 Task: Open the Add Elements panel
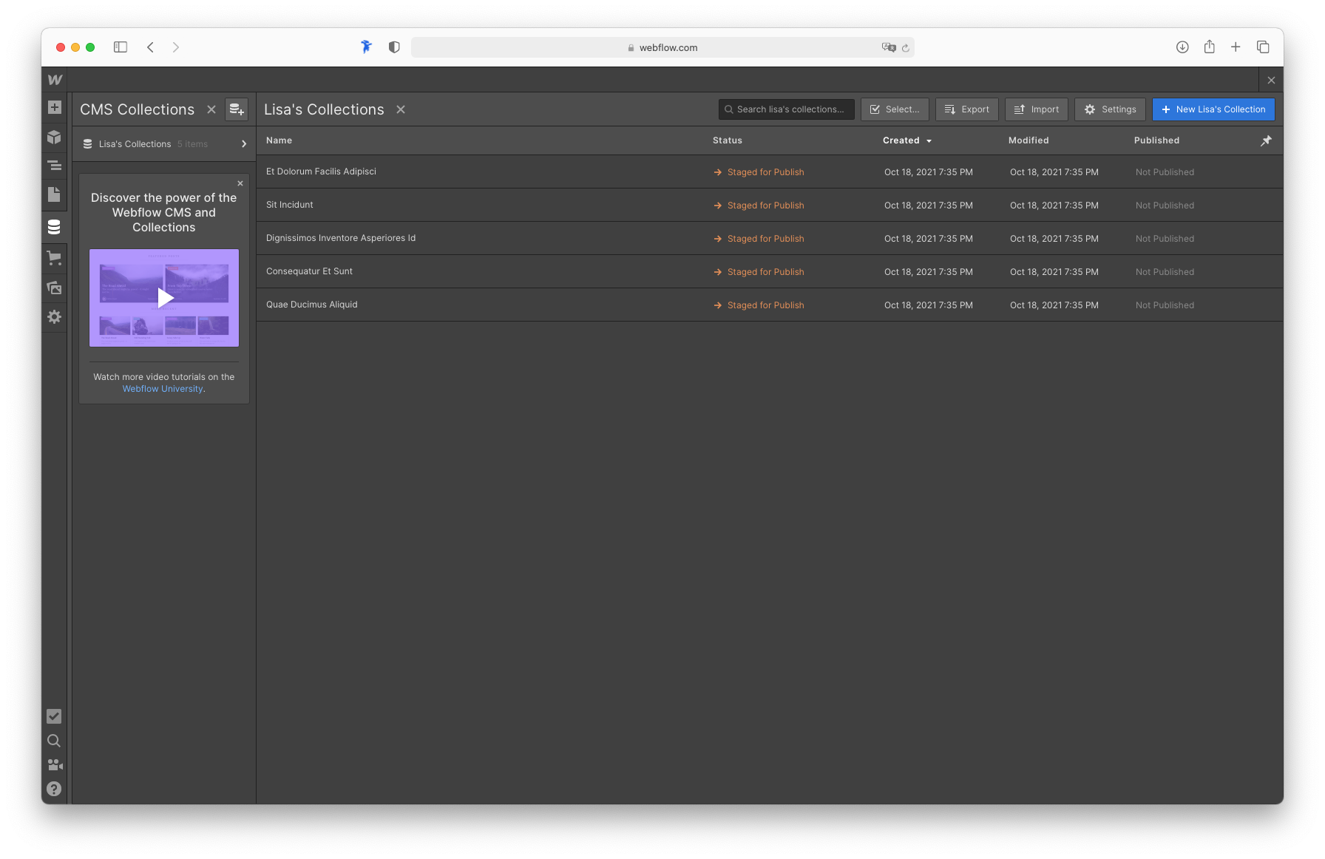click(x=54, y=107)
